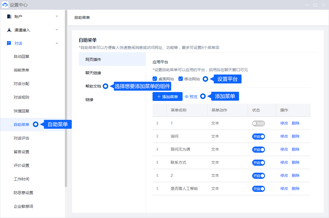329x218 pixels.
Task: Click the left sidebar vertical scrollbar
Action: coord(66,97)
